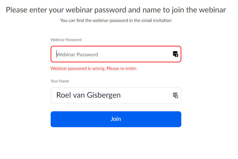Image resolution: width=238 pixels, height=159 pixels.
Task: Open password manager icon in Webinar Password field
Action: click(x=175, y=54)
